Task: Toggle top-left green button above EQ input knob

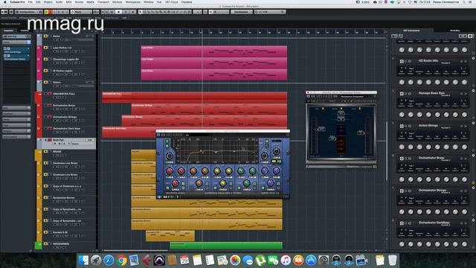Action: (167, 141)
